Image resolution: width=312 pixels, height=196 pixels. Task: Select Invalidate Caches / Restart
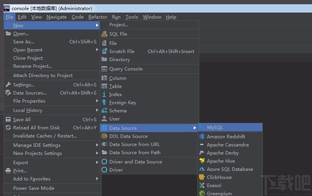click(x=45, y=136)
